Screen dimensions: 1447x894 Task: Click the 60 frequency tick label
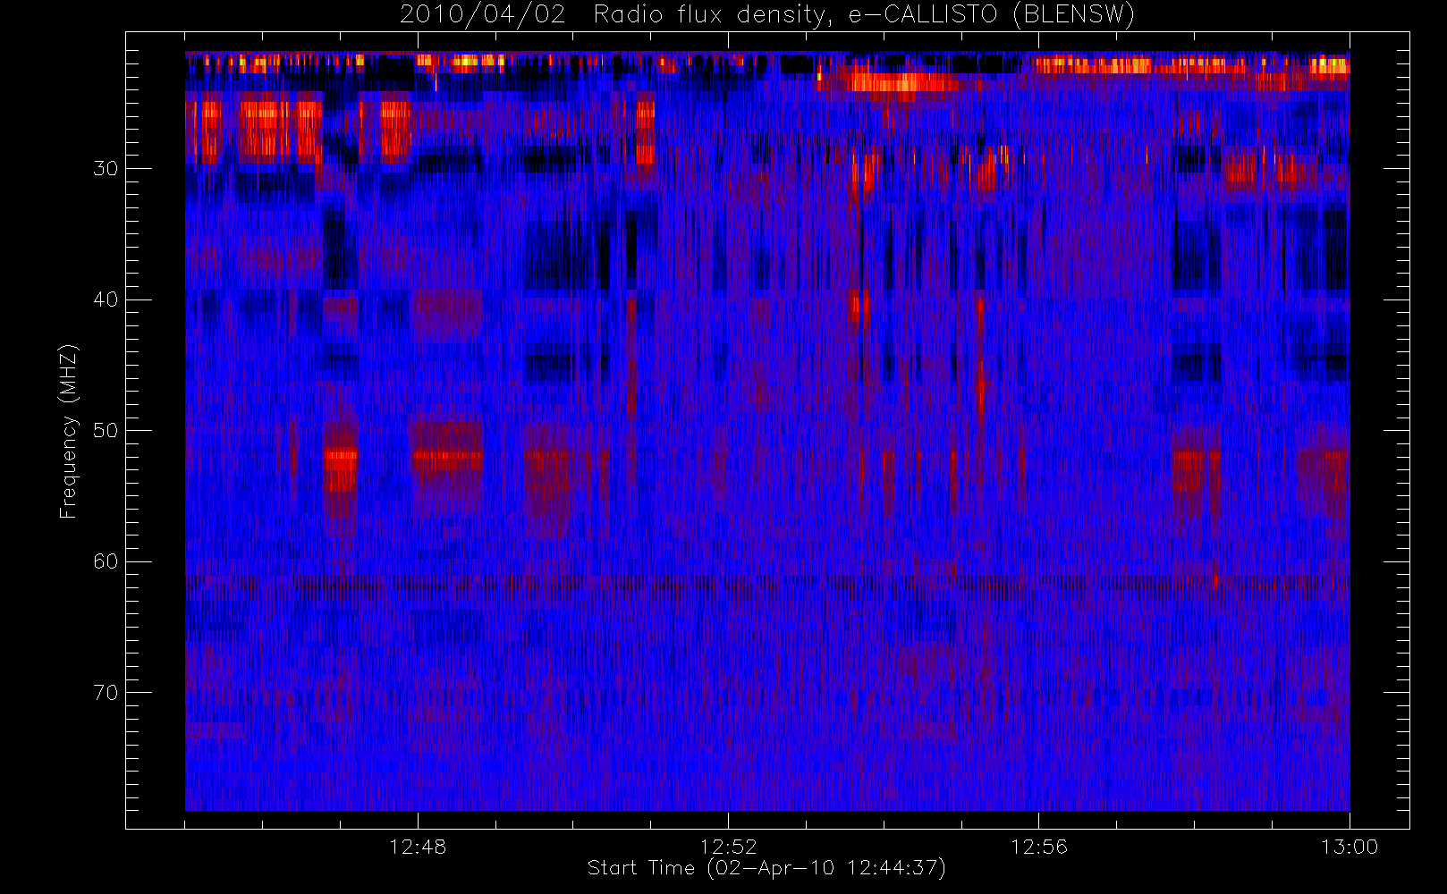coord(106,561)
